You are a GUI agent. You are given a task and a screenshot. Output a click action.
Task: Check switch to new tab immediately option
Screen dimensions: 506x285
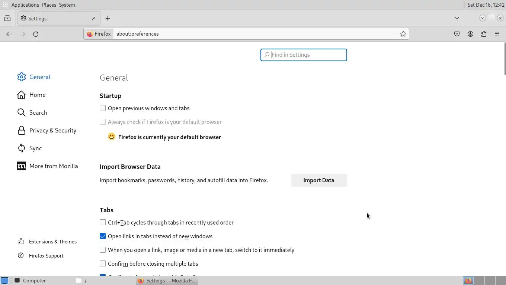[x=103, y=250]
